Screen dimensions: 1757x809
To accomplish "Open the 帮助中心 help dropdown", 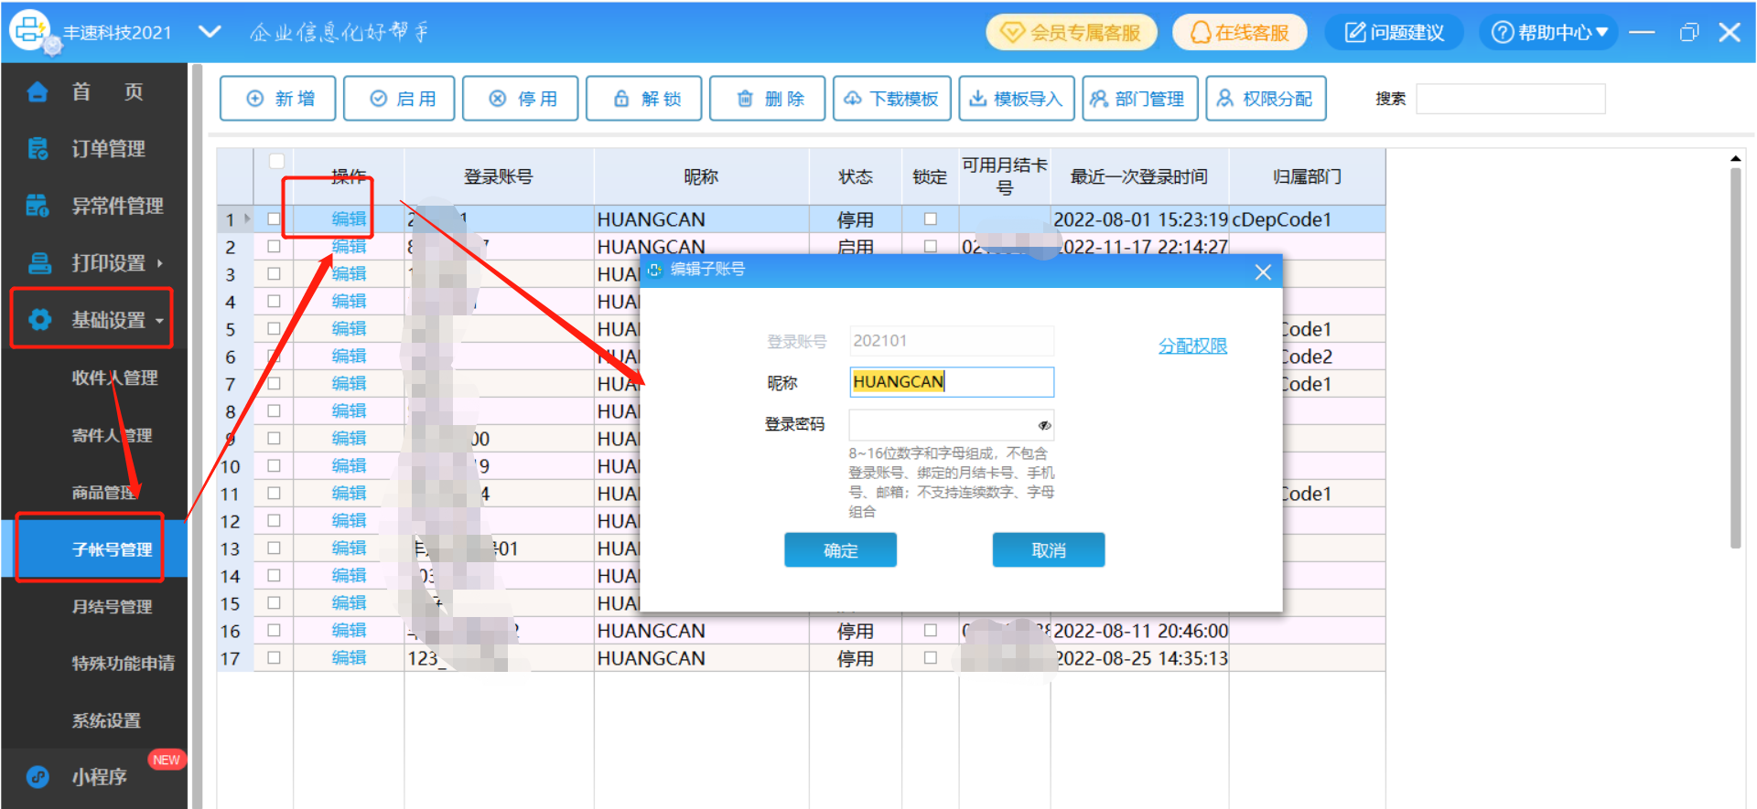I will click(1548, 33).
